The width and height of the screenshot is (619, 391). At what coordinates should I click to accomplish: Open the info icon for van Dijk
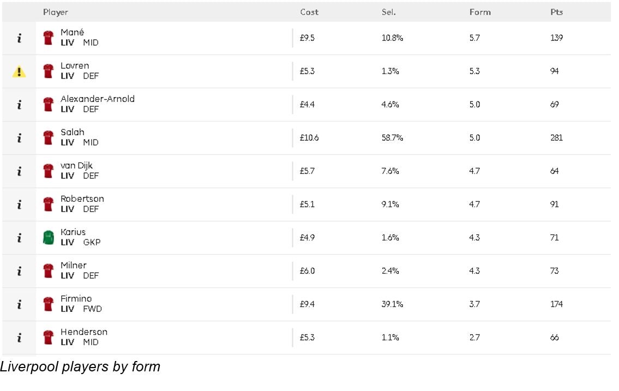point(19,171)
